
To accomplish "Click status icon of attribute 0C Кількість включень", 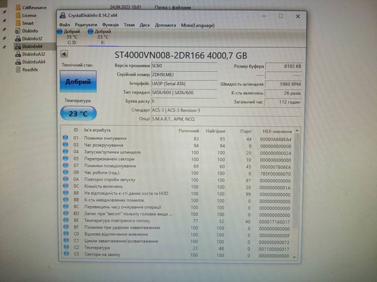I will point(65,186).
